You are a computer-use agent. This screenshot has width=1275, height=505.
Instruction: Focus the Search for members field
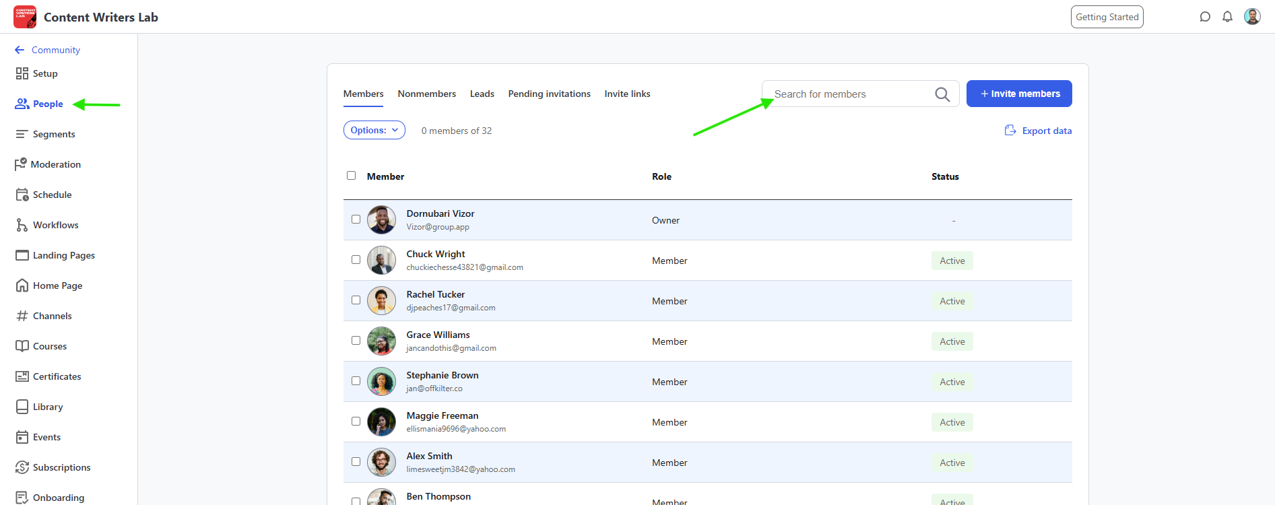tap(850, 94)
